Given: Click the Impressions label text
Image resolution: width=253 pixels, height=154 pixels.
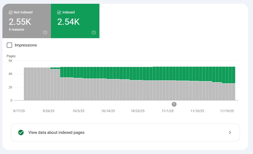Looking at the screenshot, I should coord(26,45).
